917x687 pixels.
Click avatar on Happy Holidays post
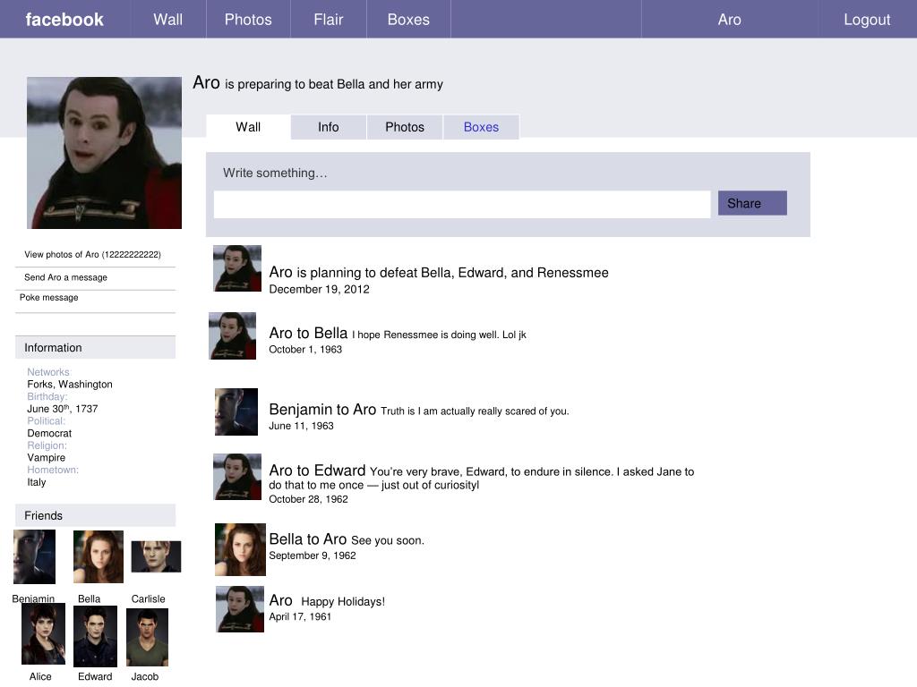(x=240, y=609)
